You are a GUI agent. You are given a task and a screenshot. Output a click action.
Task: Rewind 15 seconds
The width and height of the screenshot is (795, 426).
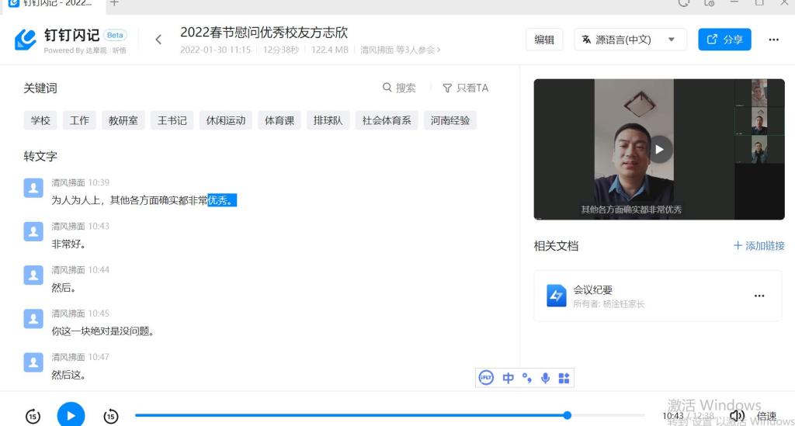(33, 416)
